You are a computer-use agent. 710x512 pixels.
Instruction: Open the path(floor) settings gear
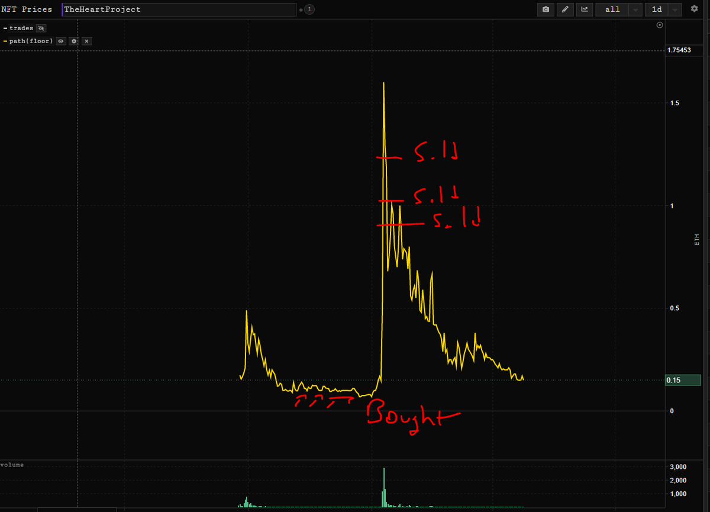(x=74, y=41)
